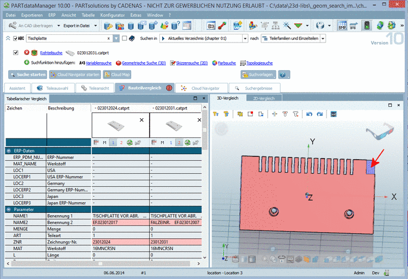Image resolution: width=408 pixels, height=279 pixels.
Task: Collapse the ERP-Daten section
Action: pos(9,150)
